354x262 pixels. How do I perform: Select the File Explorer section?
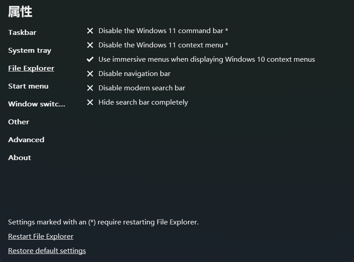[x=31, y=68]
